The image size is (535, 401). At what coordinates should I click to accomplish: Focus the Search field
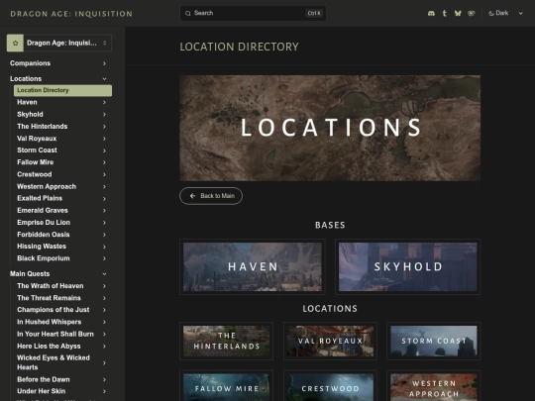click(x=253, y=13)
